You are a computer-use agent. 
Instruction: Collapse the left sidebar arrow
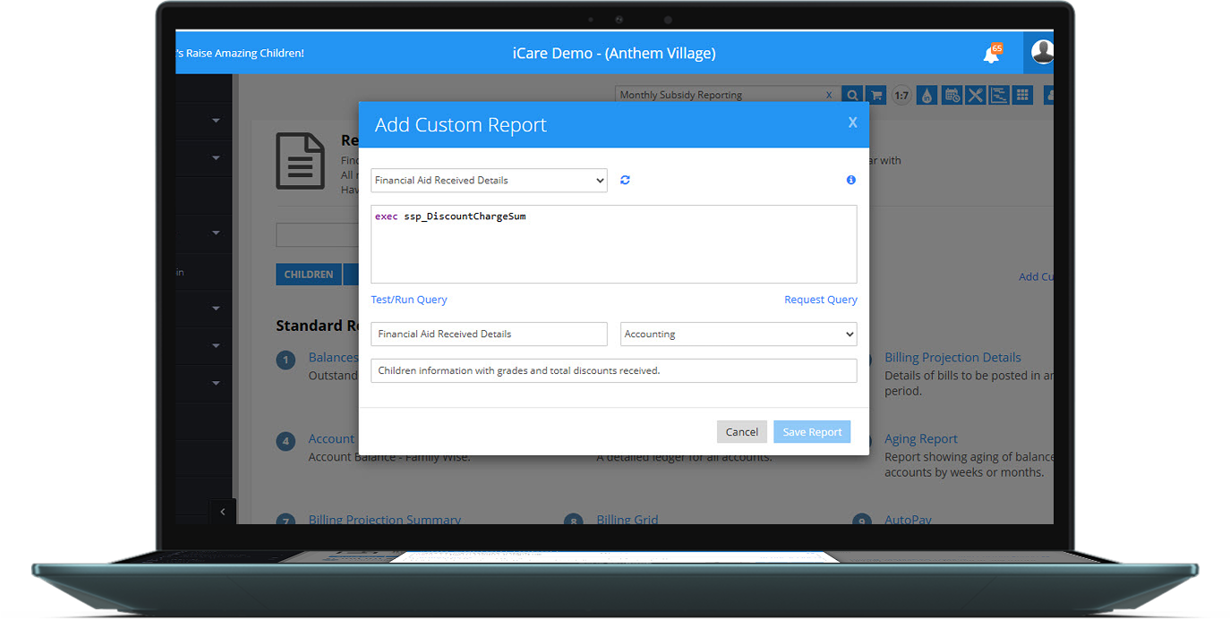pos(223,512)
